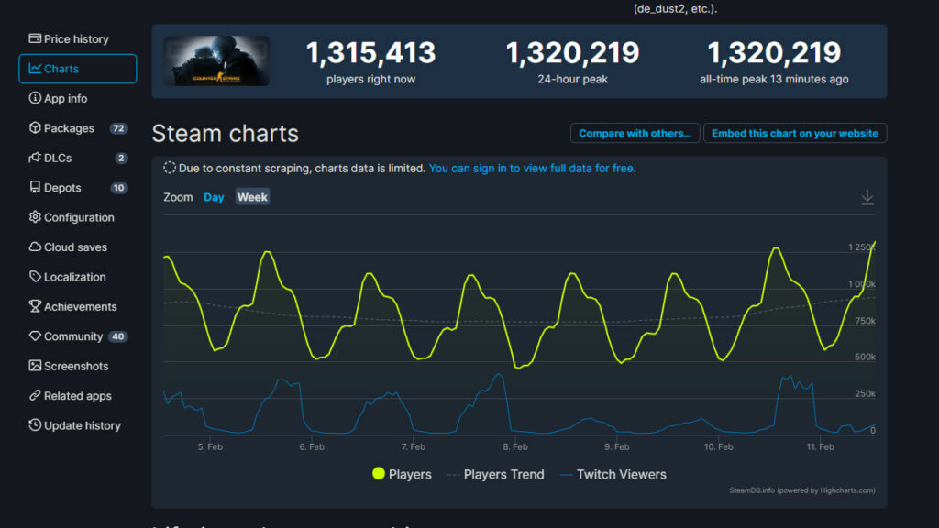Open the Depots section
The height and width of the screenshot is (528, 939).
coord(62,188)
